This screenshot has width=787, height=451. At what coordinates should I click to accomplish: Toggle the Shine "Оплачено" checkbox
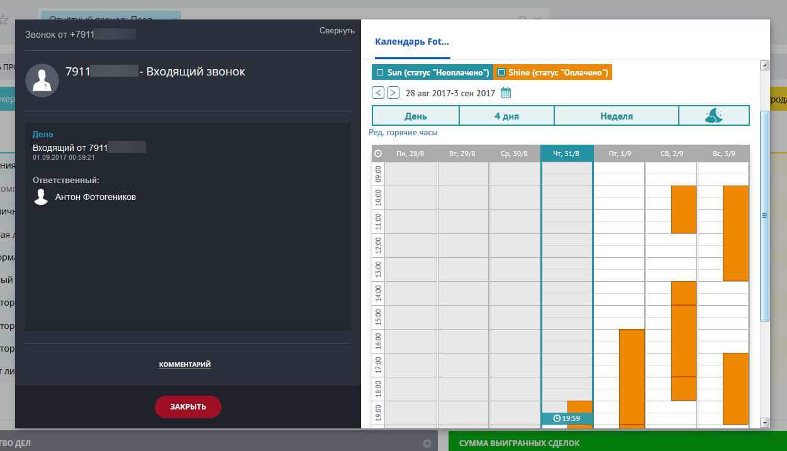click(x=501, y=73)
